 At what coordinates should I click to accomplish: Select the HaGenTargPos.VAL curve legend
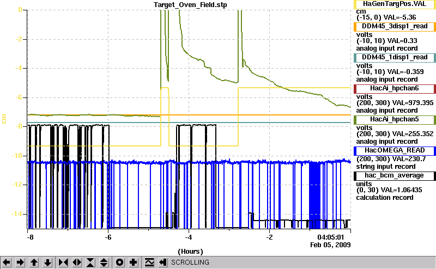pos(395,4)
